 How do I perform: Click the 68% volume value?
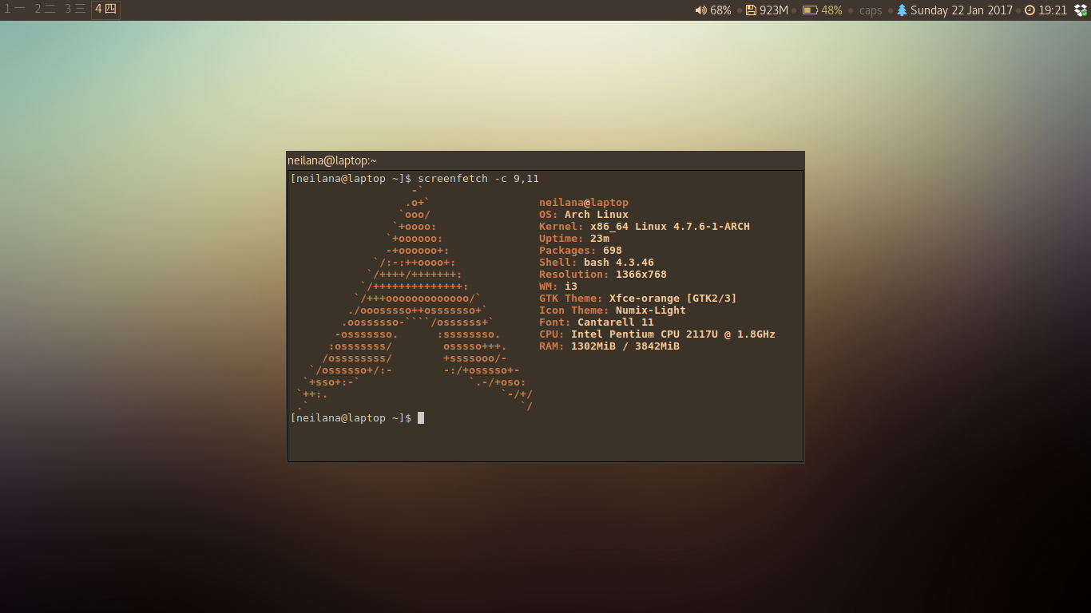click(x=720, y=10)
